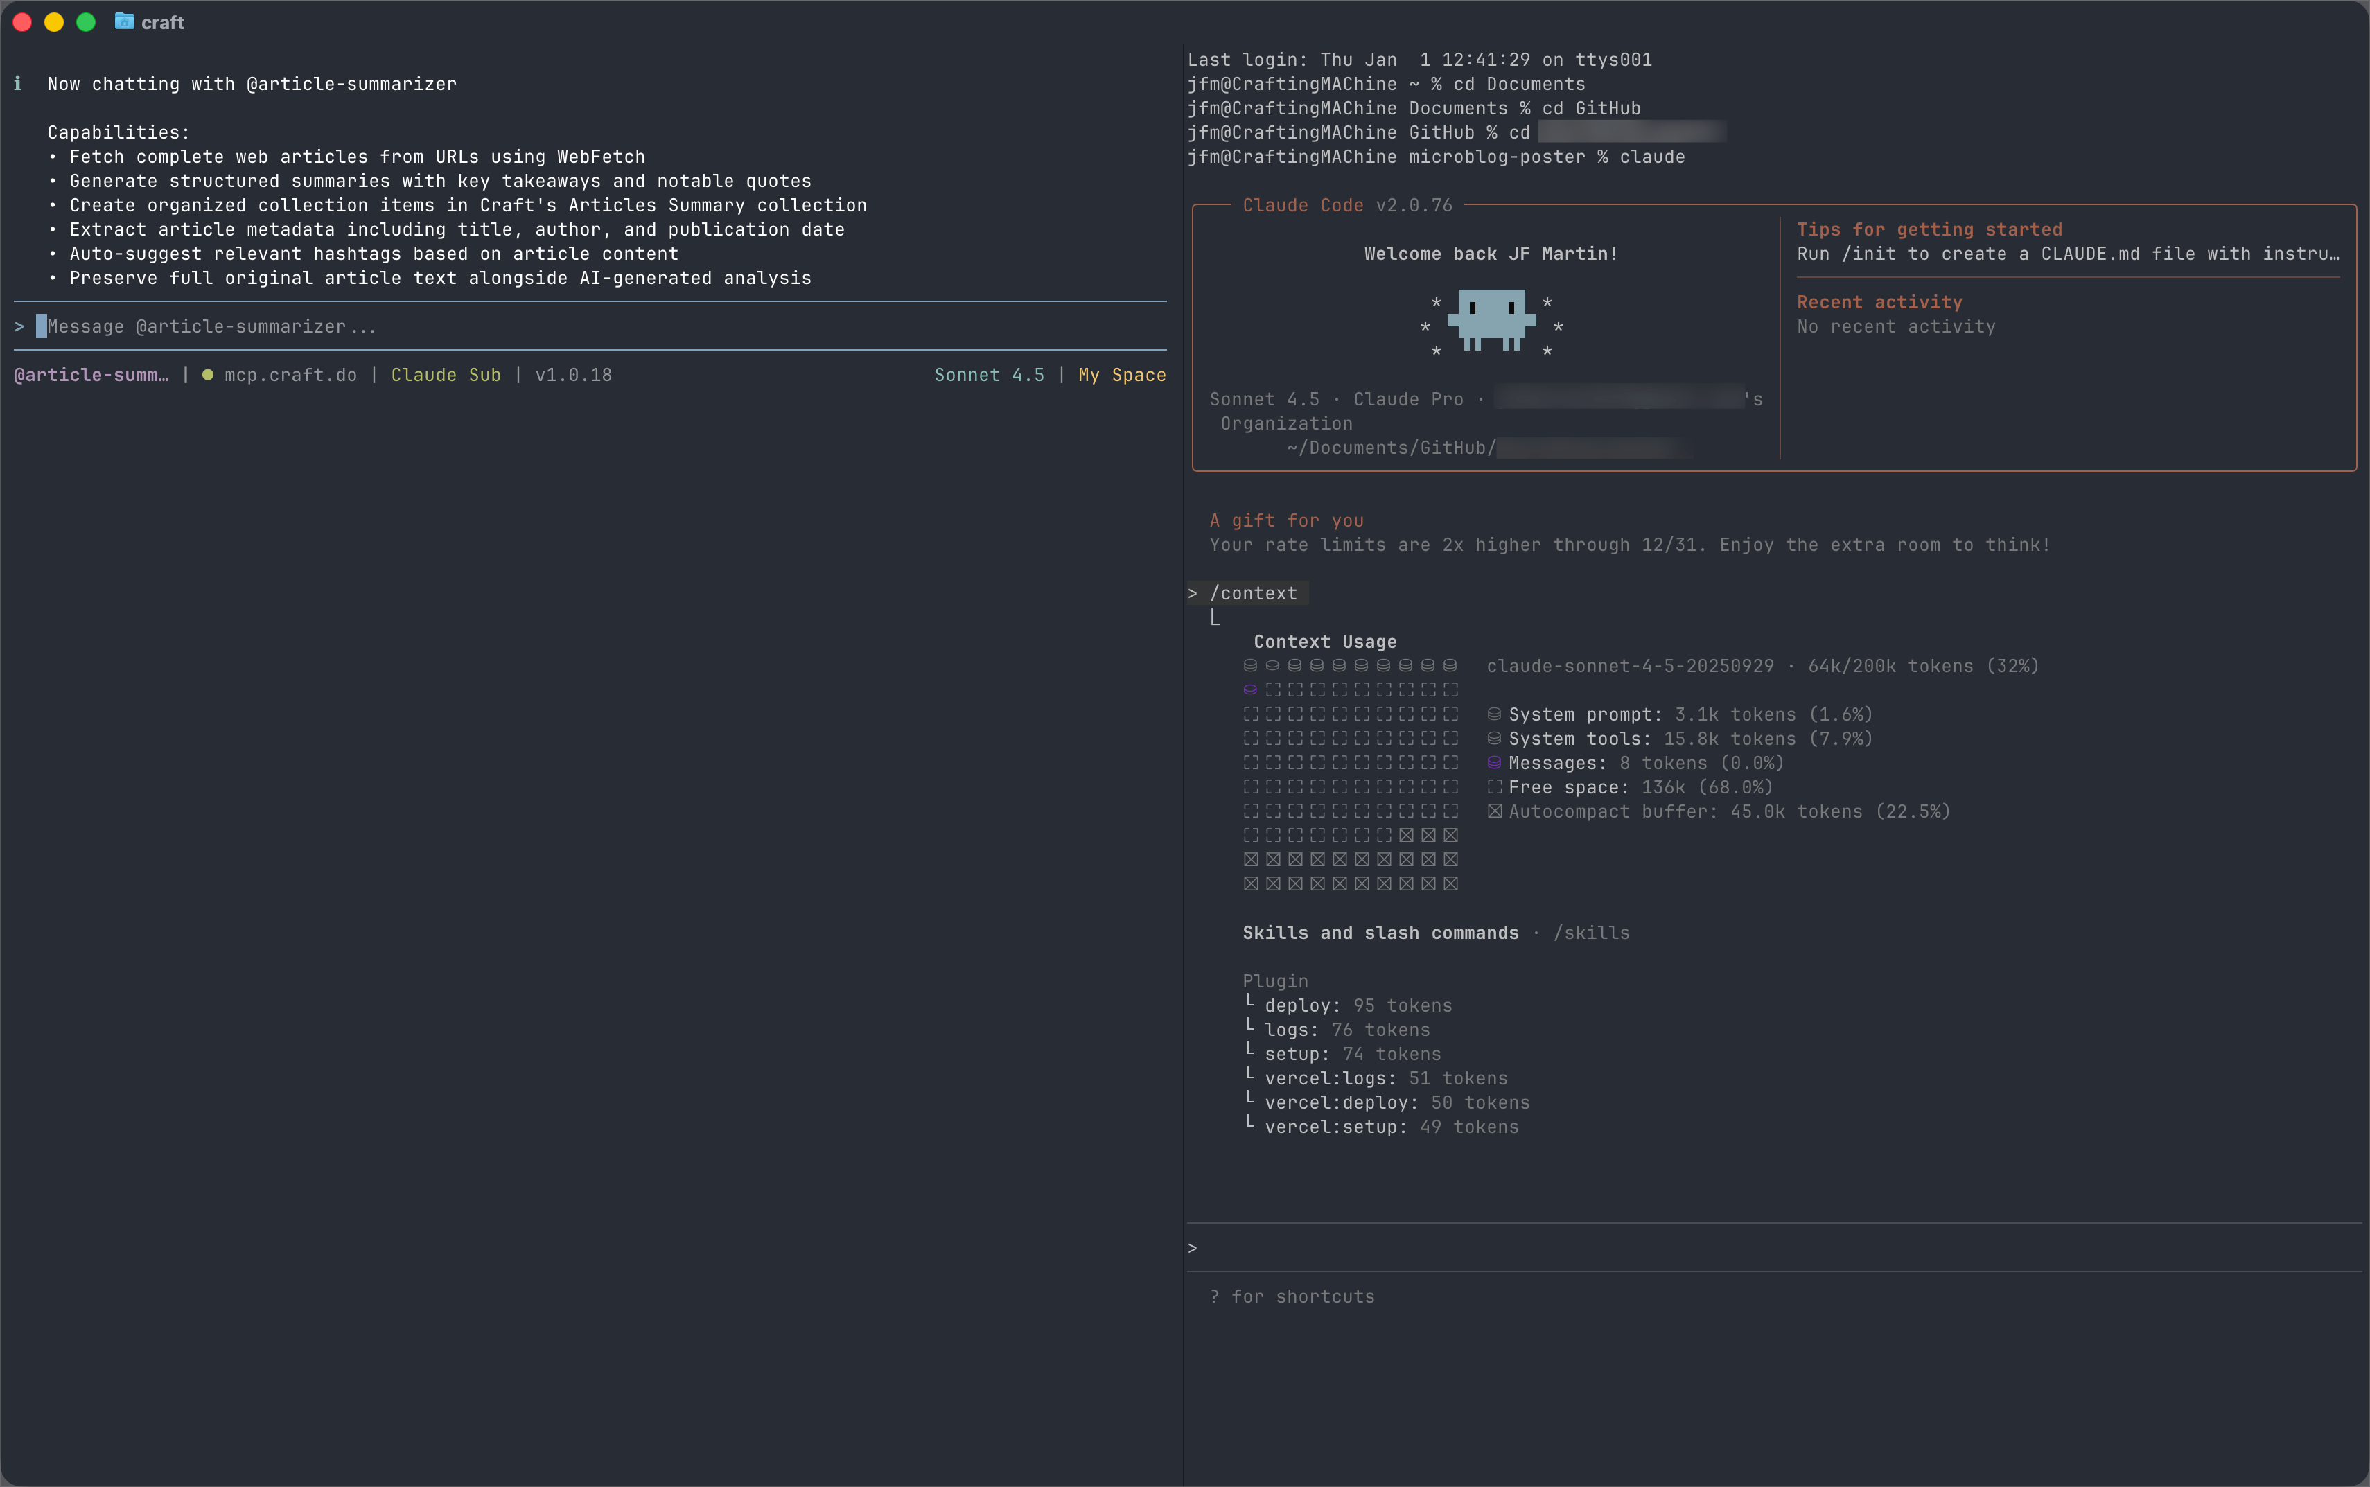The height and width of the screenshot is (1487, 2370).
Task: Click the info icon beside Now chatting
Action: pos(18,84)
